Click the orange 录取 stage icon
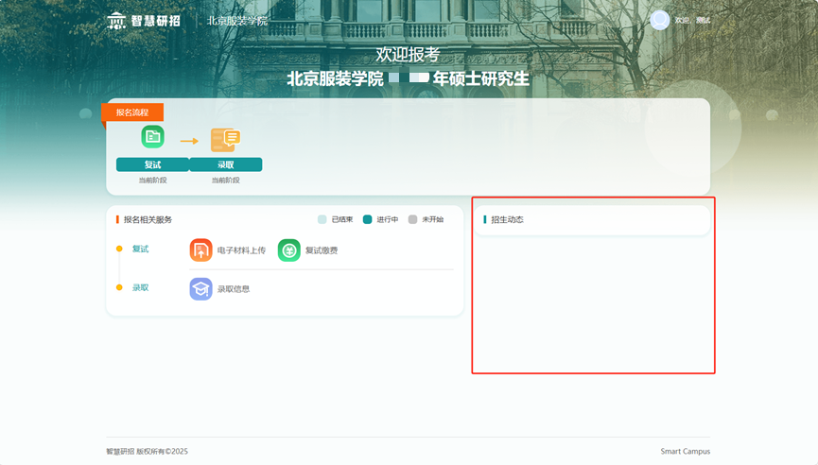Screen dimensions: 818x465 [225, 140]
